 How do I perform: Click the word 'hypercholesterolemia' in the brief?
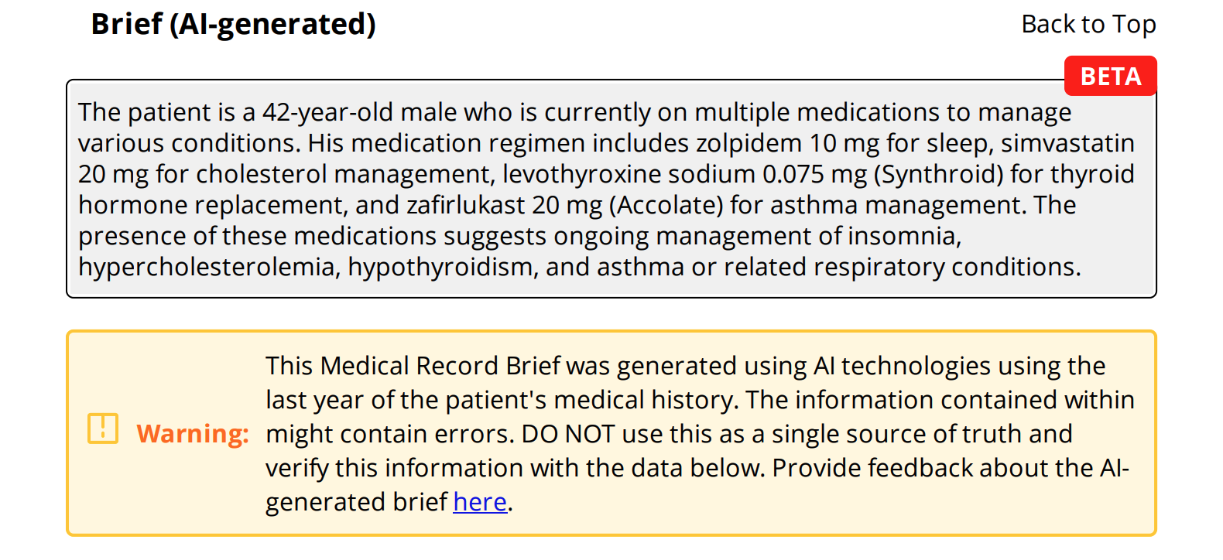pyautogui.click(x=209, y=267)
